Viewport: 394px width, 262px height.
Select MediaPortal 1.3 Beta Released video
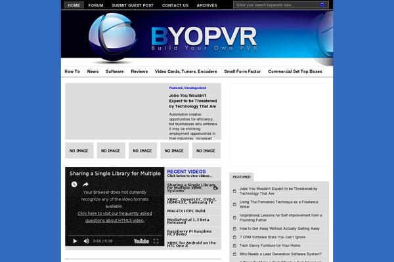point(192,221)
